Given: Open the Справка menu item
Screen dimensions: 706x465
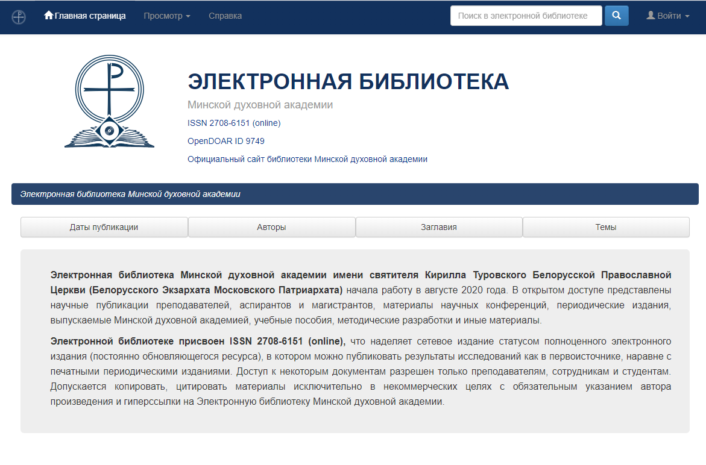Looking at the screenshot, I should coord(225,16).
